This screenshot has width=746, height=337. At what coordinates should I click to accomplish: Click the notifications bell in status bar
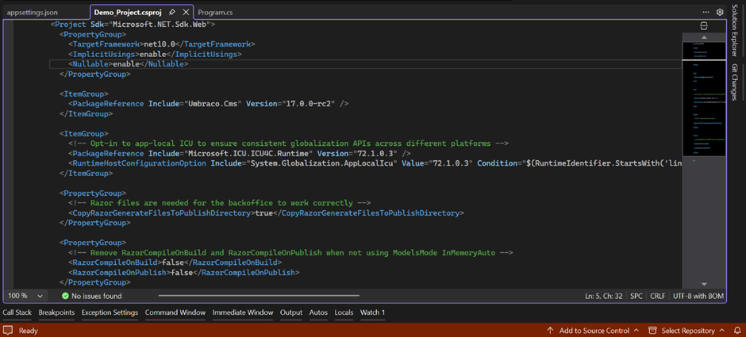(736, 331)
